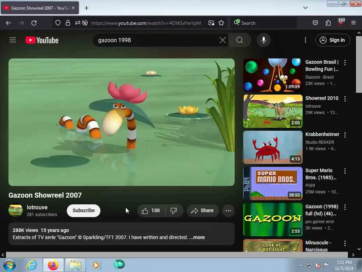View site security padlock info
Image resolution: width=362 pixels, height=272 pixels.
[68, 23]
